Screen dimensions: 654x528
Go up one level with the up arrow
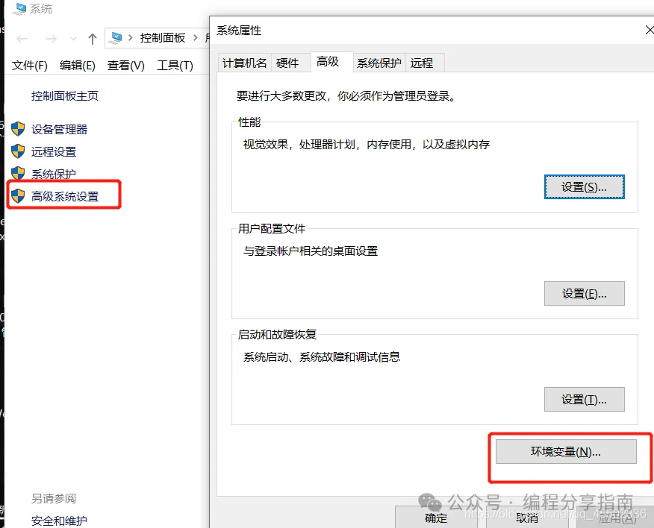point(93,40)
